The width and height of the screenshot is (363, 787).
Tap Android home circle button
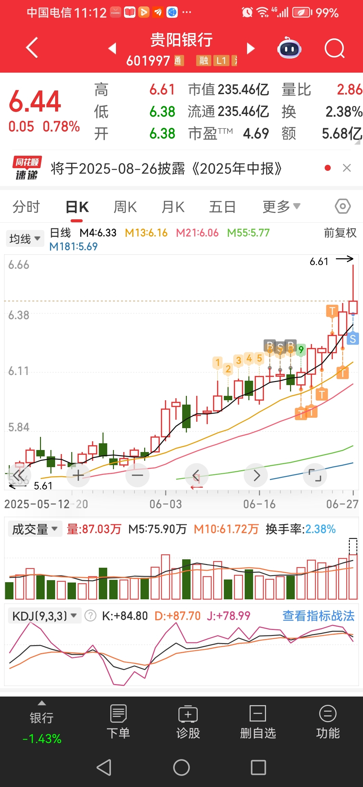[x=182, y=767]
